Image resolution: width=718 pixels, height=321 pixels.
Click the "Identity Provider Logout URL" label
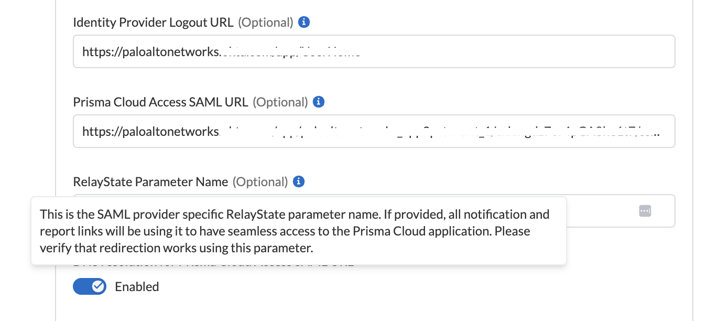pyautogui.click(x=154, y=23)
